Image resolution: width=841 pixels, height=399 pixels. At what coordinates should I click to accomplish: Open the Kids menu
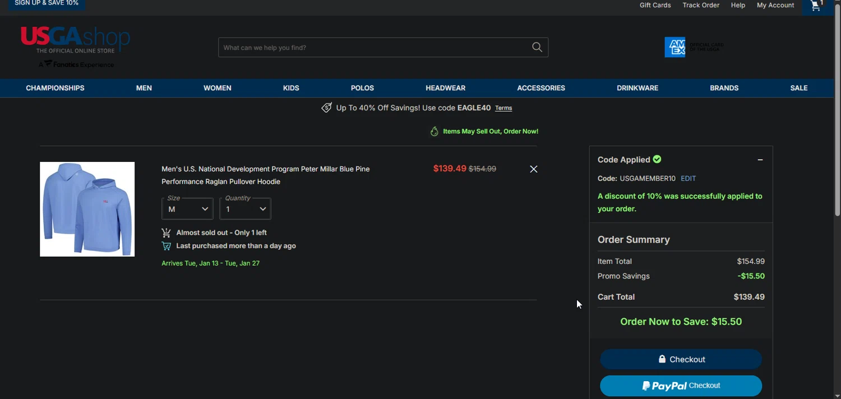coord(291,88)
